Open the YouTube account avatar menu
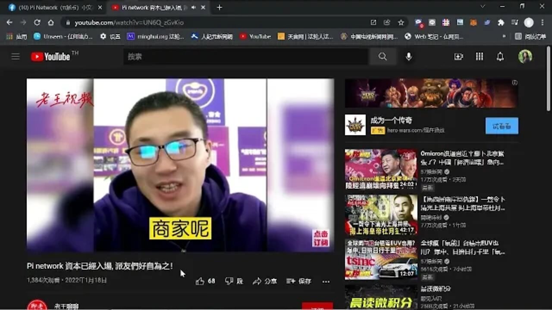This screenshot has height=310, width=552. [525, 56]
